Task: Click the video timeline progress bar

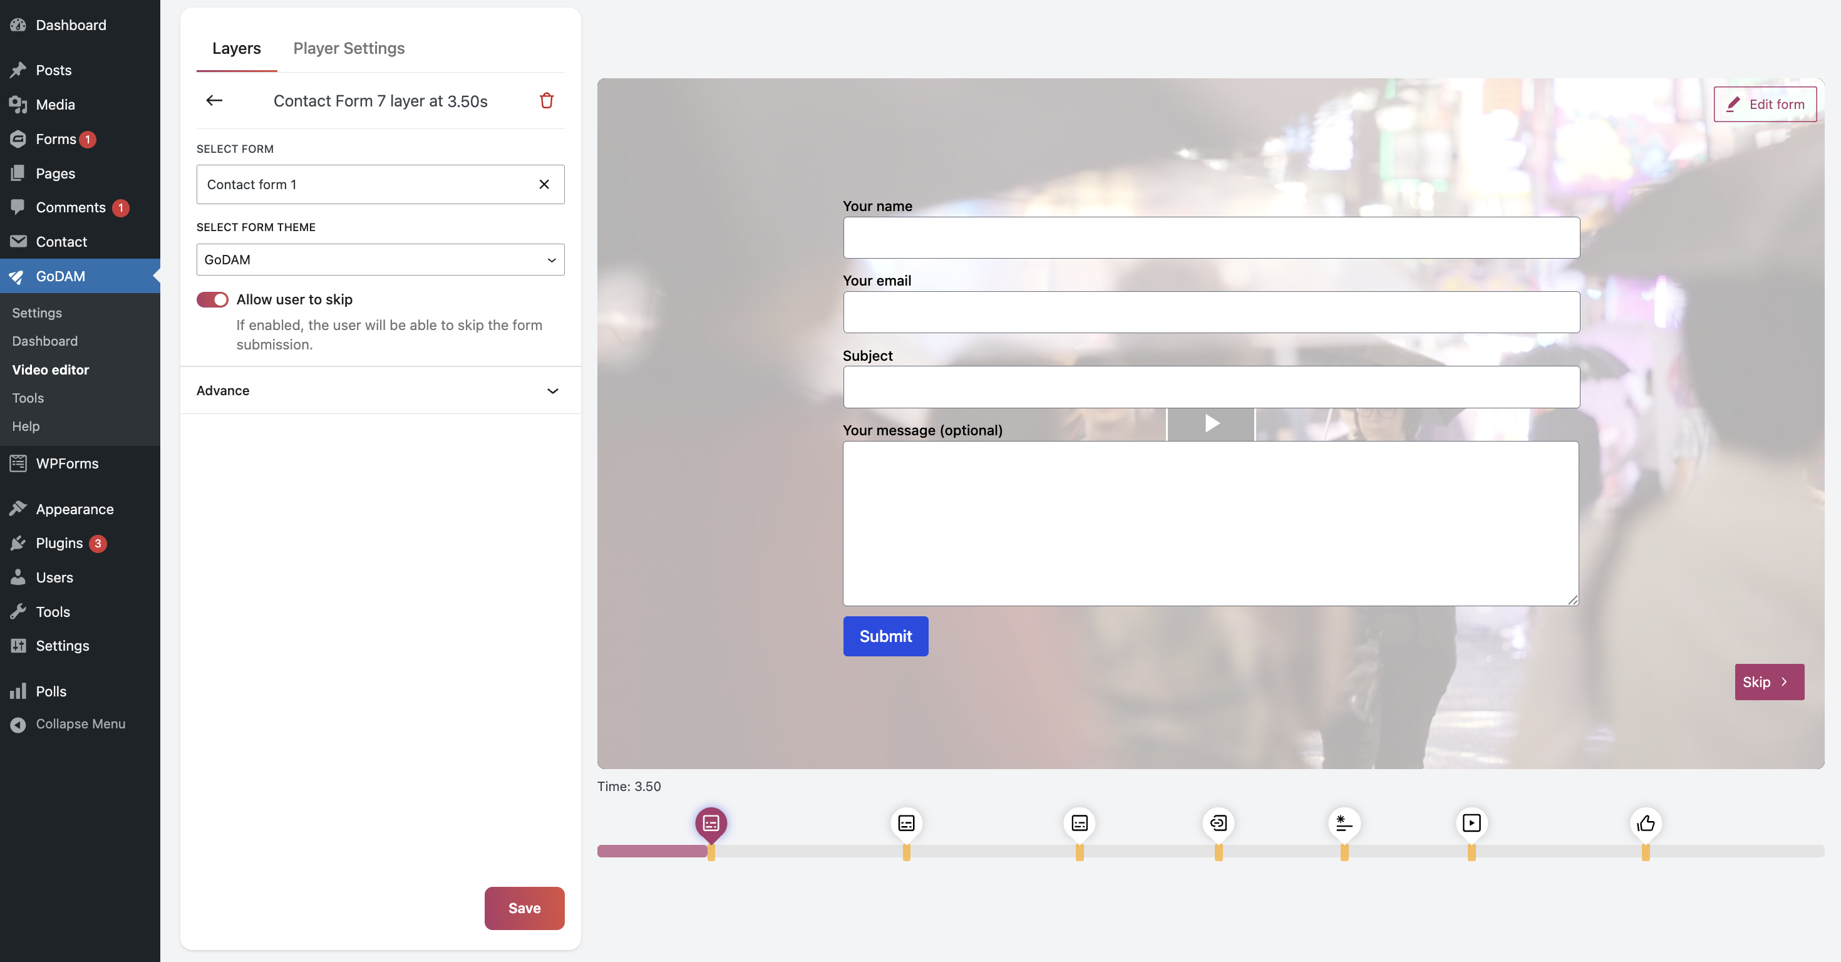Action: pyautogui.click(x=1210, y=851)
